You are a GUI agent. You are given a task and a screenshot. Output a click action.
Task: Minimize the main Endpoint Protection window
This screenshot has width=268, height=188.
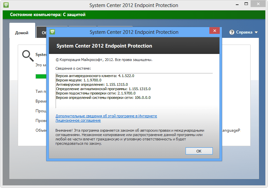(237, 5)
